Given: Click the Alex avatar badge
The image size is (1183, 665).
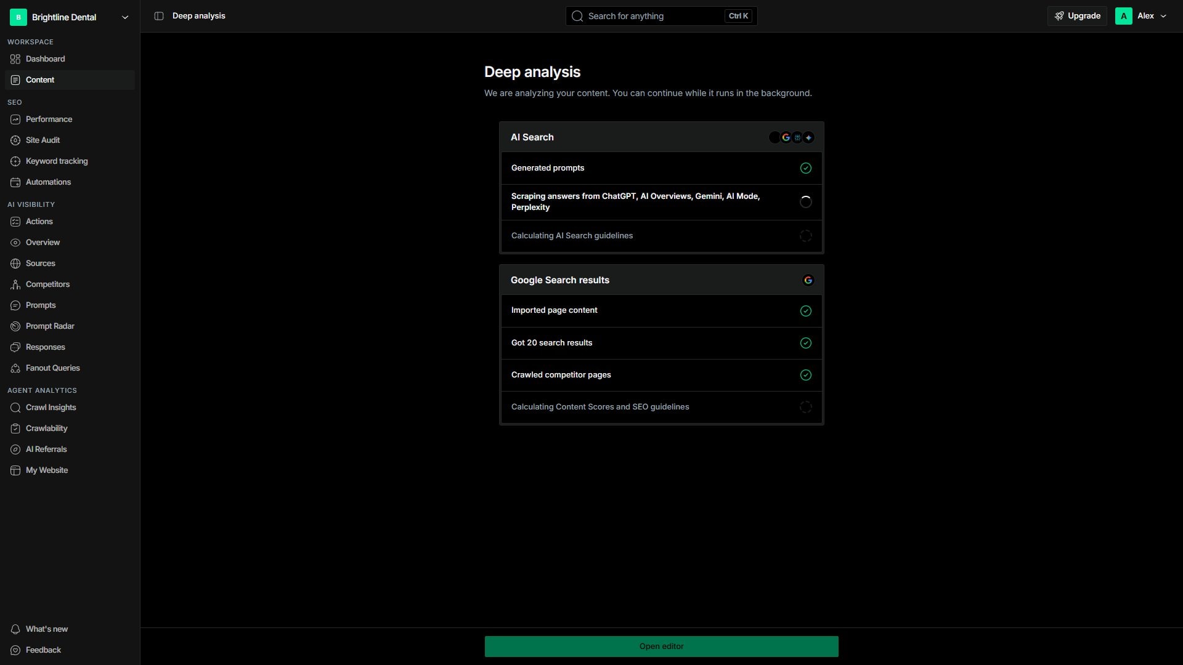Looking at the screenshot, I should (1123, 16).
